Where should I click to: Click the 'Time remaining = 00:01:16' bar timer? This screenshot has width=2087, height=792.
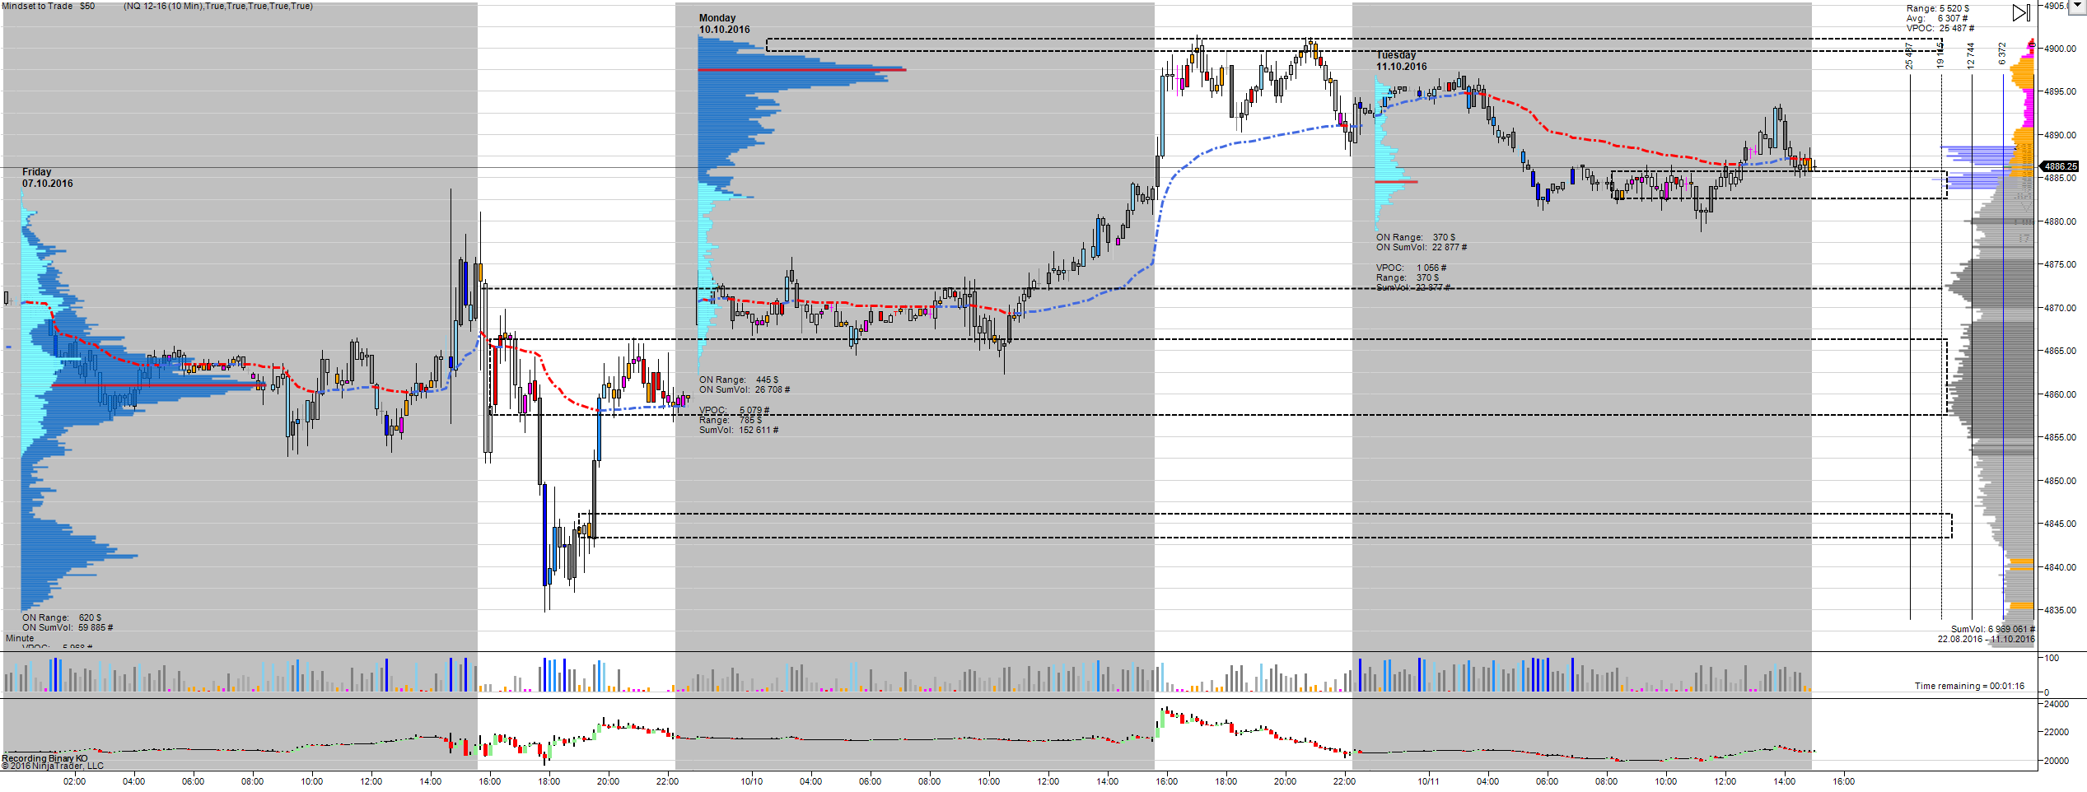pyautogui.click(x=1969, y=686)
